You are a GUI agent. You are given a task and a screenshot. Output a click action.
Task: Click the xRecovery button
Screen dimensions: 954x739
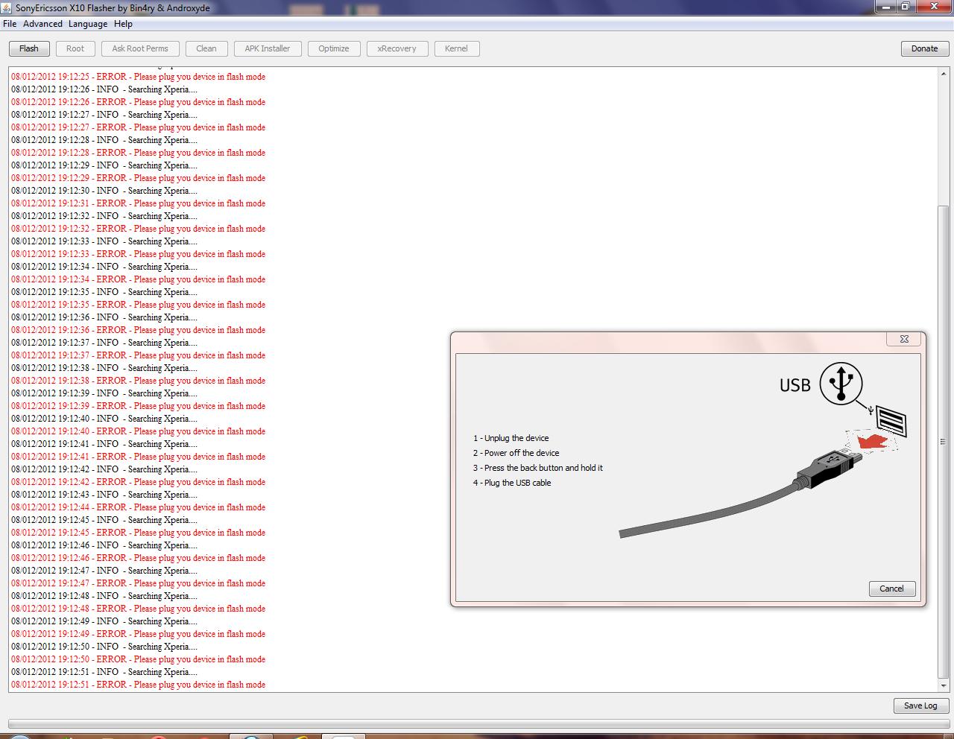[397, 48]
